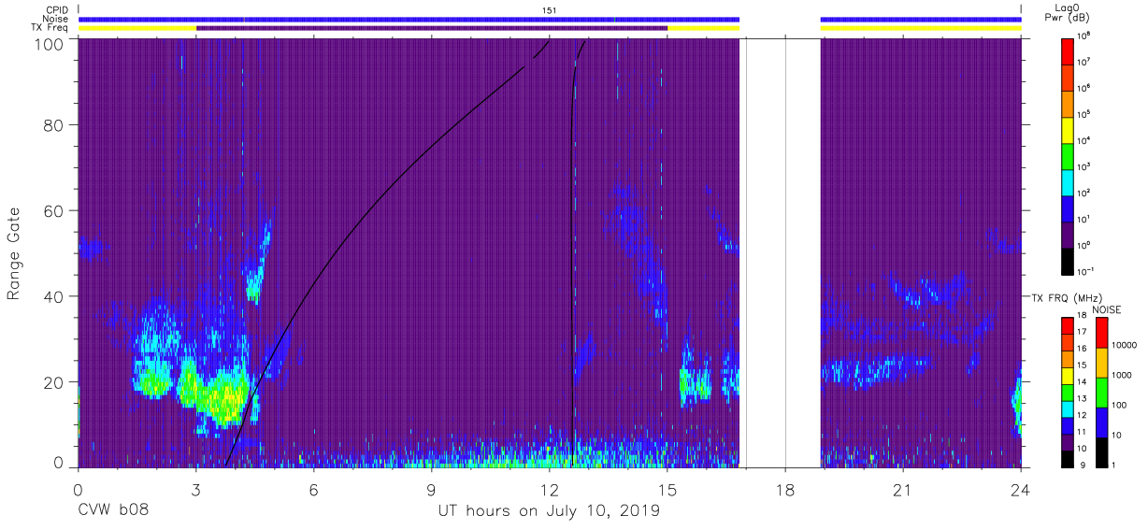The image size is (1148, 530).
Task: Click the red top segment of the Lag0 Pwr colorbar
Action: point(1069,50)
